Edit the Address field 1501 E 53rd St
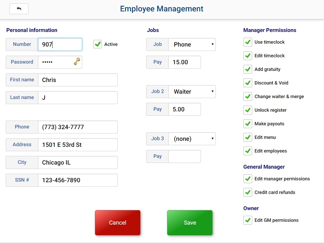This screenshot has width=324, height=243. click(x=78, y=145)
